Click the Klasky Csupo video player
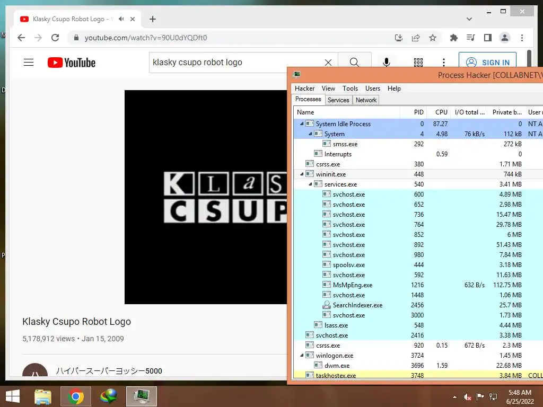This screenshot has height=407, width=543. coord(206,197)
